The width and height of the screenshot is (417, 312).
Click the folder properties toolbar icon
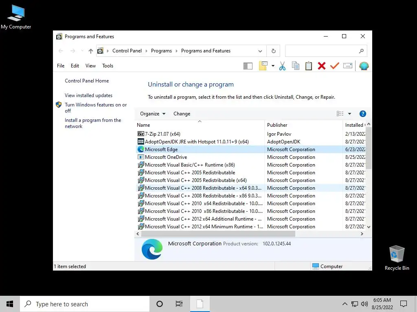point(263,66)
